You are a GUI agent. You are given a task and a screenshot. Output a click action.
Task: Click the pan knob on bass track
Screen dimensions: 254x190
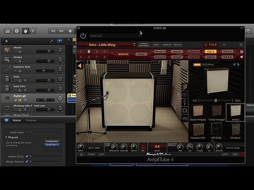coord(60,79)
